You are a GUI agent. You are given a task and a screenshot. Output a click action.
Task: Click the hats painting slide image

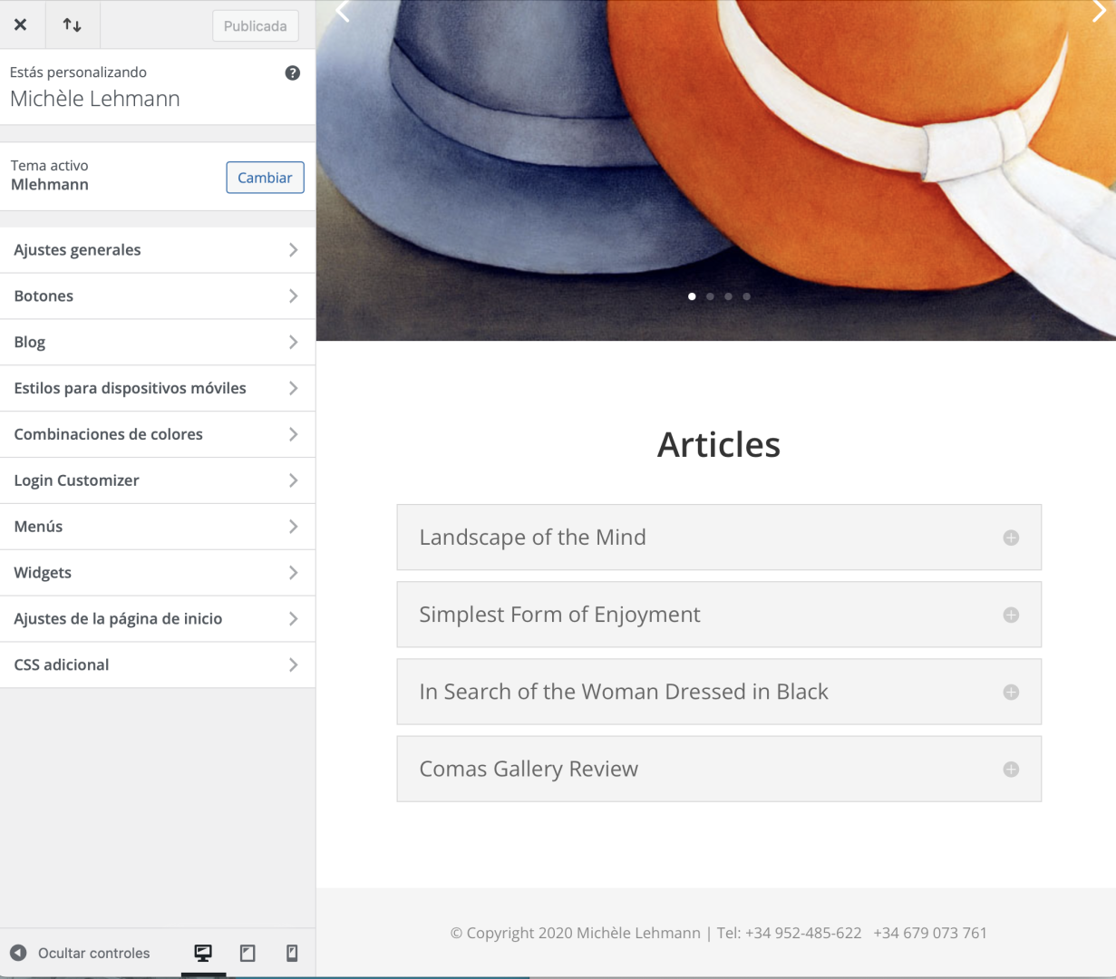716,170
